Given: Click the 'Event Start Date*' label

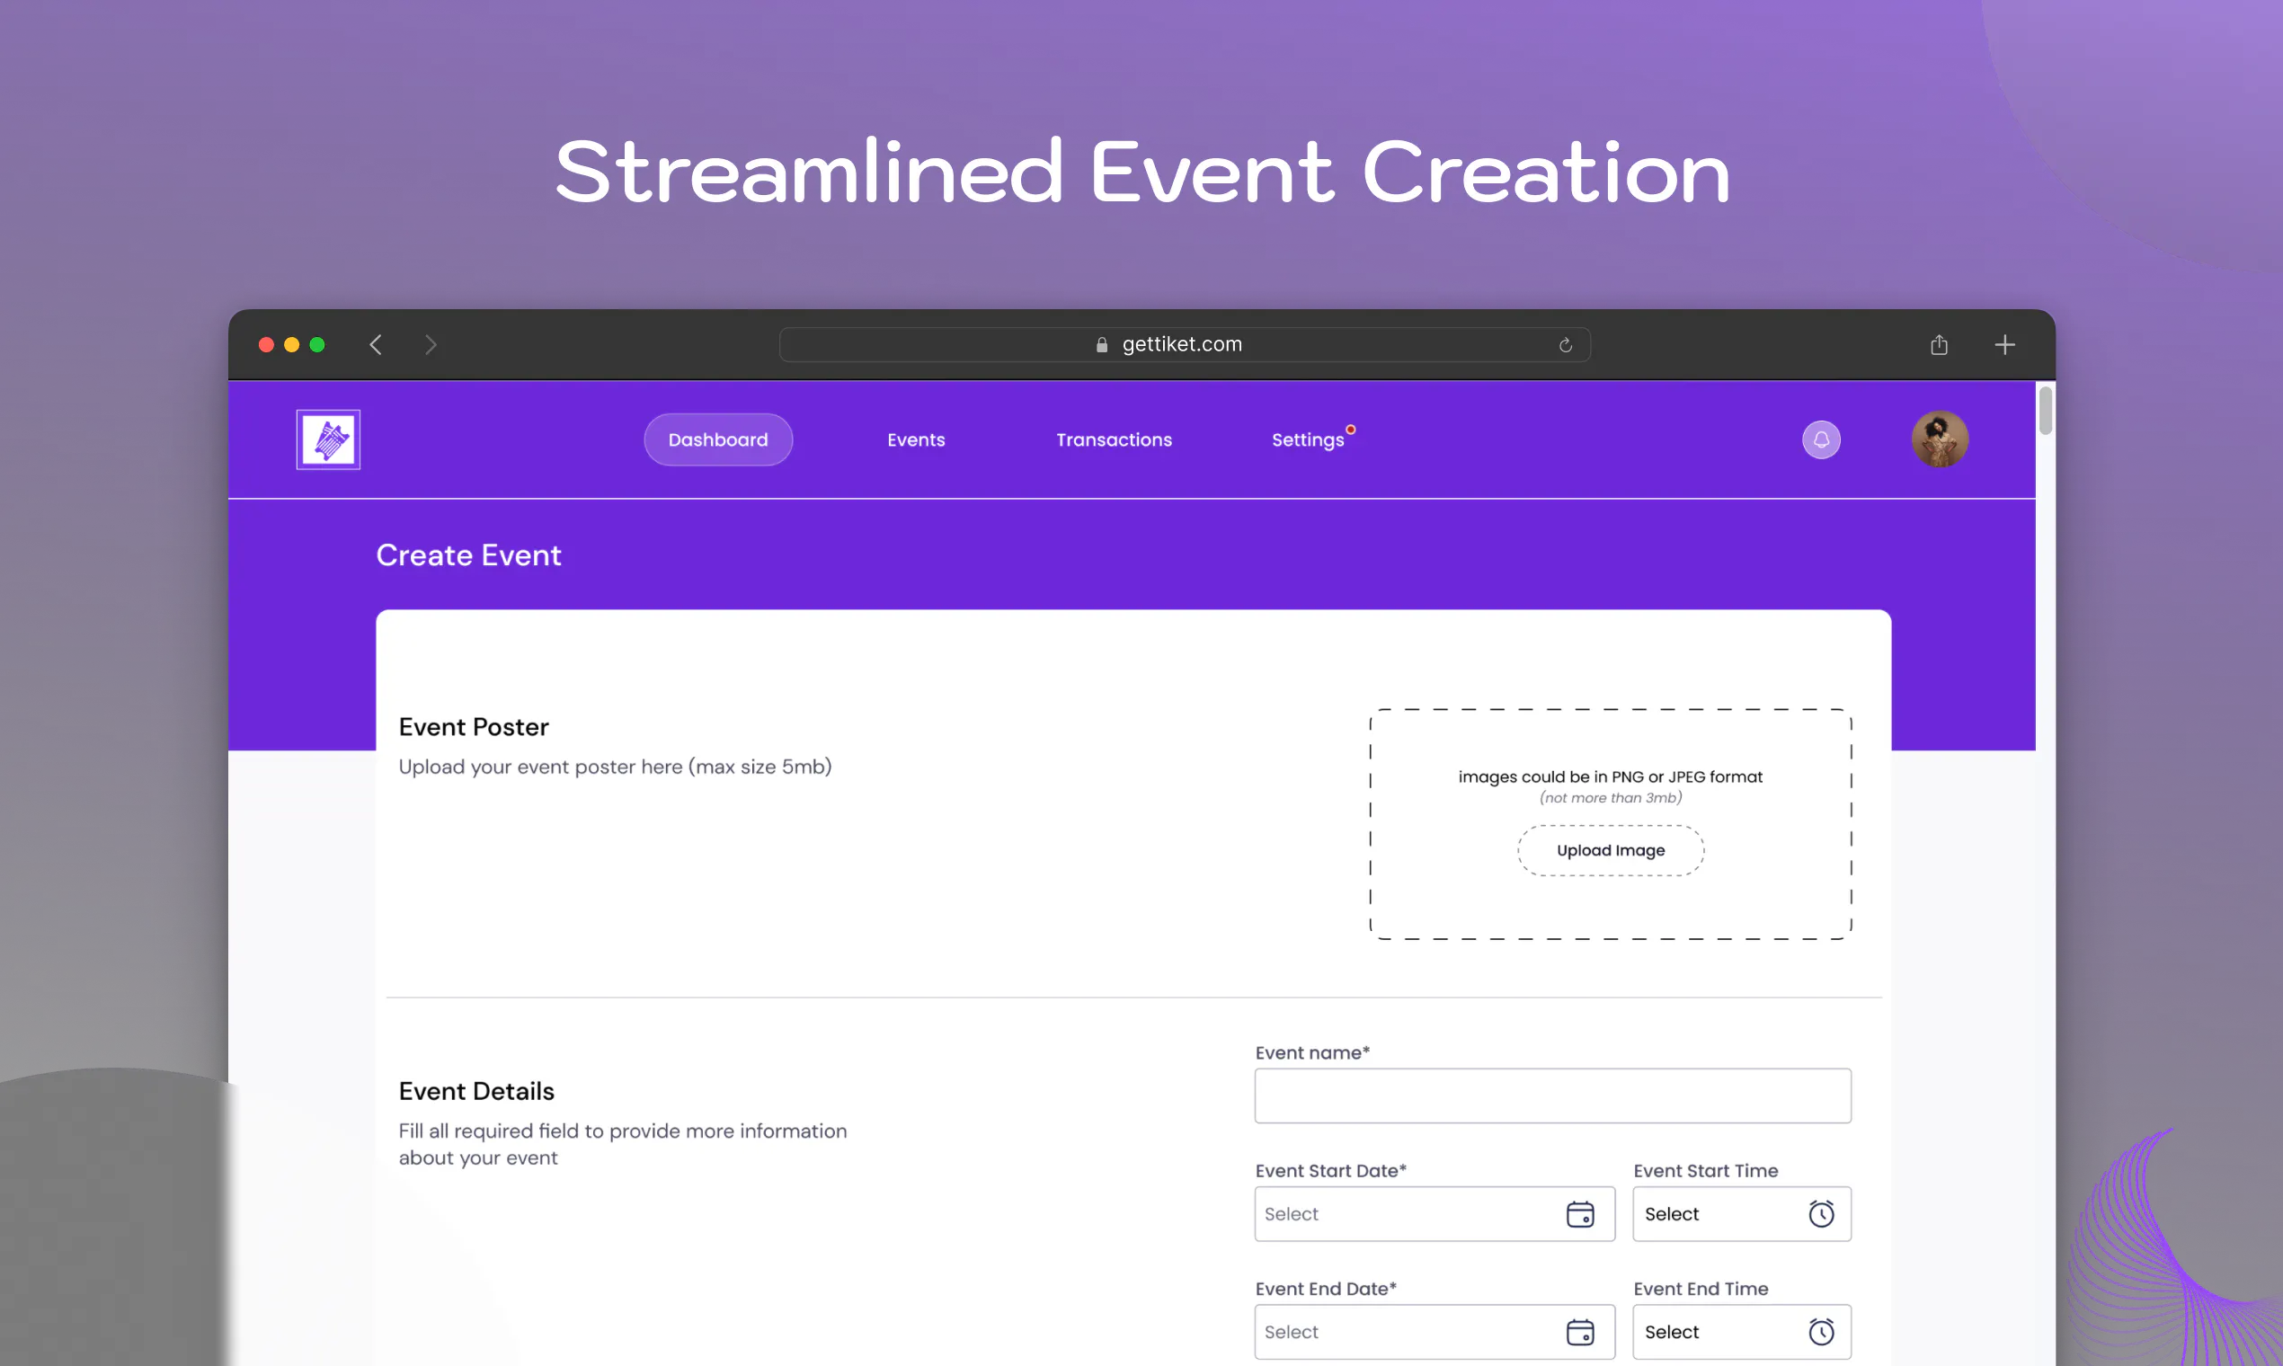Looking at the screenshot, I should [1330, 1171].
